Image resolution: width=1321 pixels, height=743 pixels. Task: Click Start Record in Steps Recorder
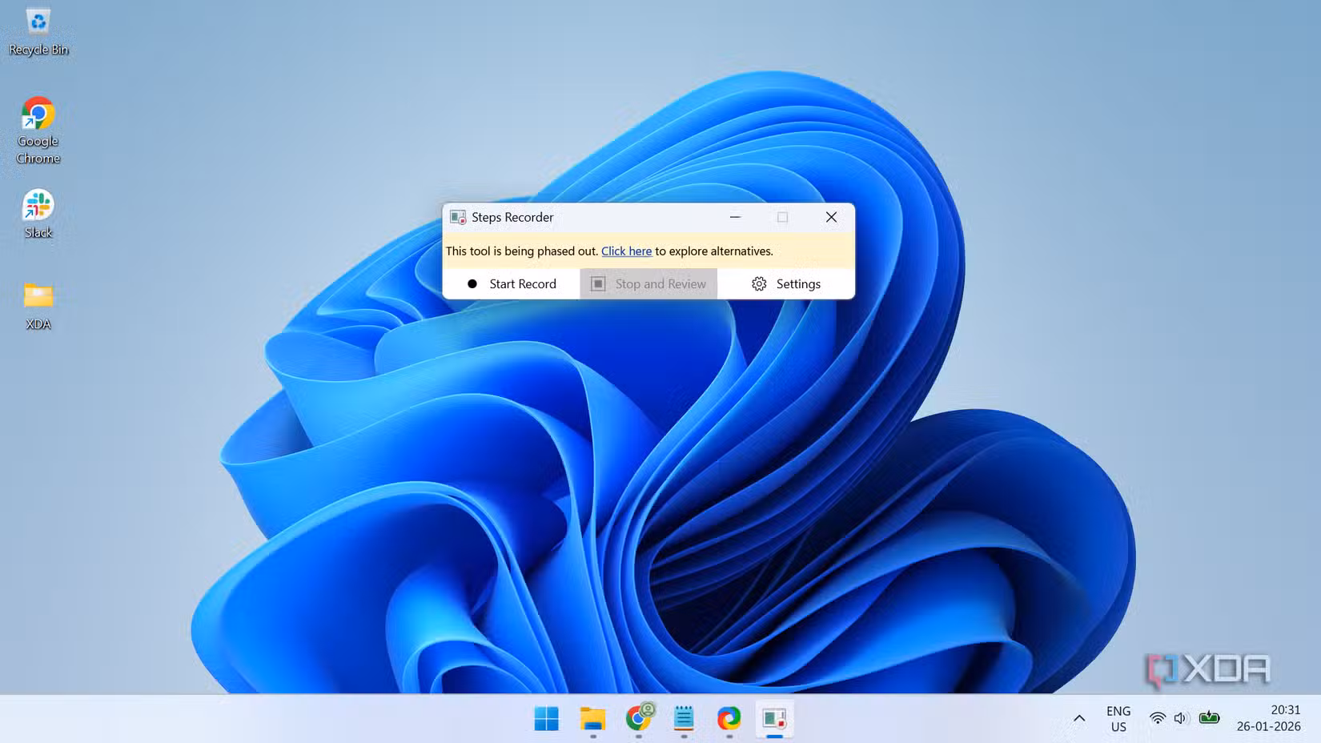(x=512, y=284)
